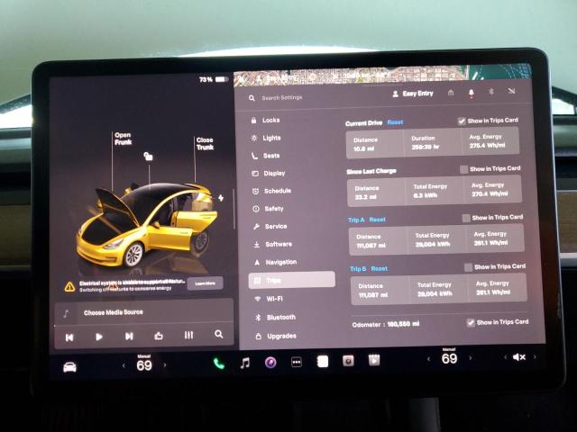The height and width of the screenshot is (432, 577).
Task: Play the media
Action: 99,337
